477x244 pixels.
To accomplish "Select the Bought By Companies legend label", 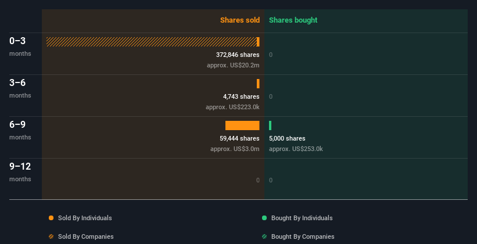I will pos(303,236).
